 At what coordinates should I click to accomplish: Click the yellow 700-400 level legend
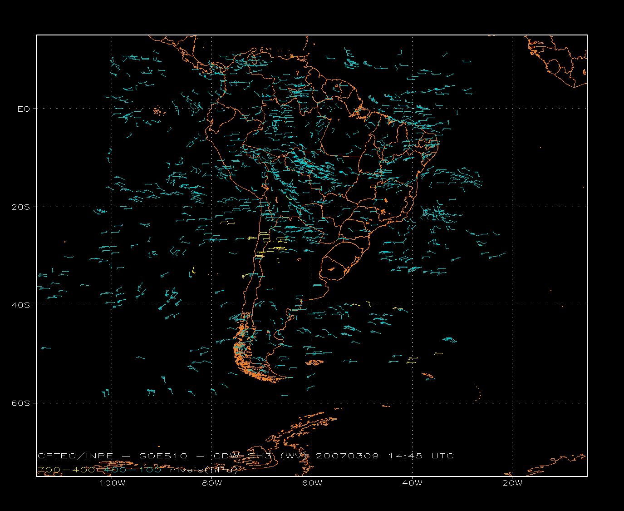click(66, 470)
